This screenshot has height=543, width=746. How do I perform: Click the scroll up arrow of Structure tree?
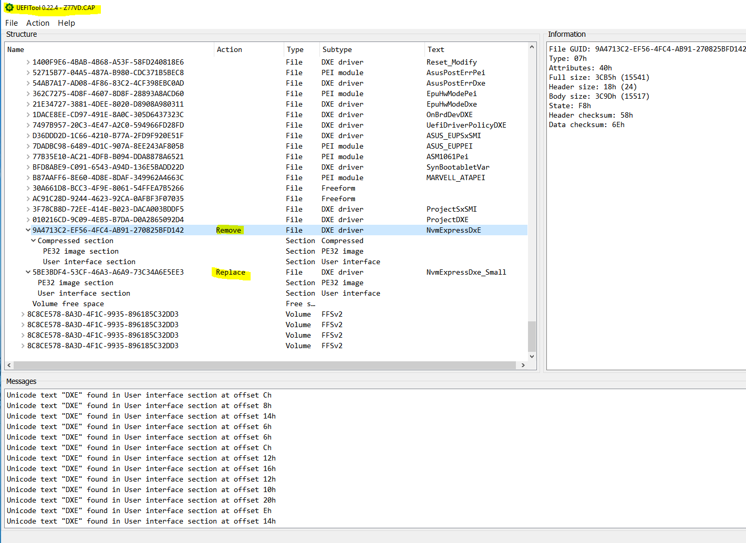(x=532, y=47)
